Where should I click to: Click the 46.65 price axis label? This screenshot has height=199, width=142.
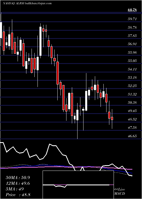tap(132, 136)
